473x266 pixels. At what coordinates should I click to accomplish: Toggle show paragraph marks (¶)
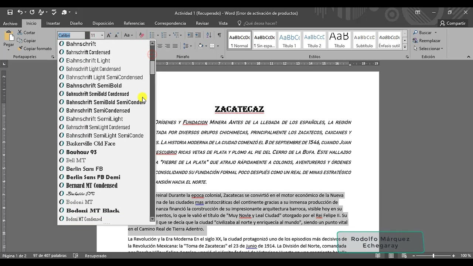(x=220, y=35)
